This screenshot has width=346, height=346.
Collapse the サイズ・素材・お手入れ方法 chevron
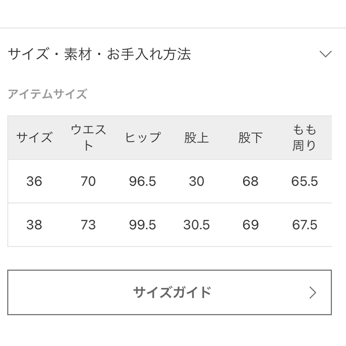tap(325, 54)
